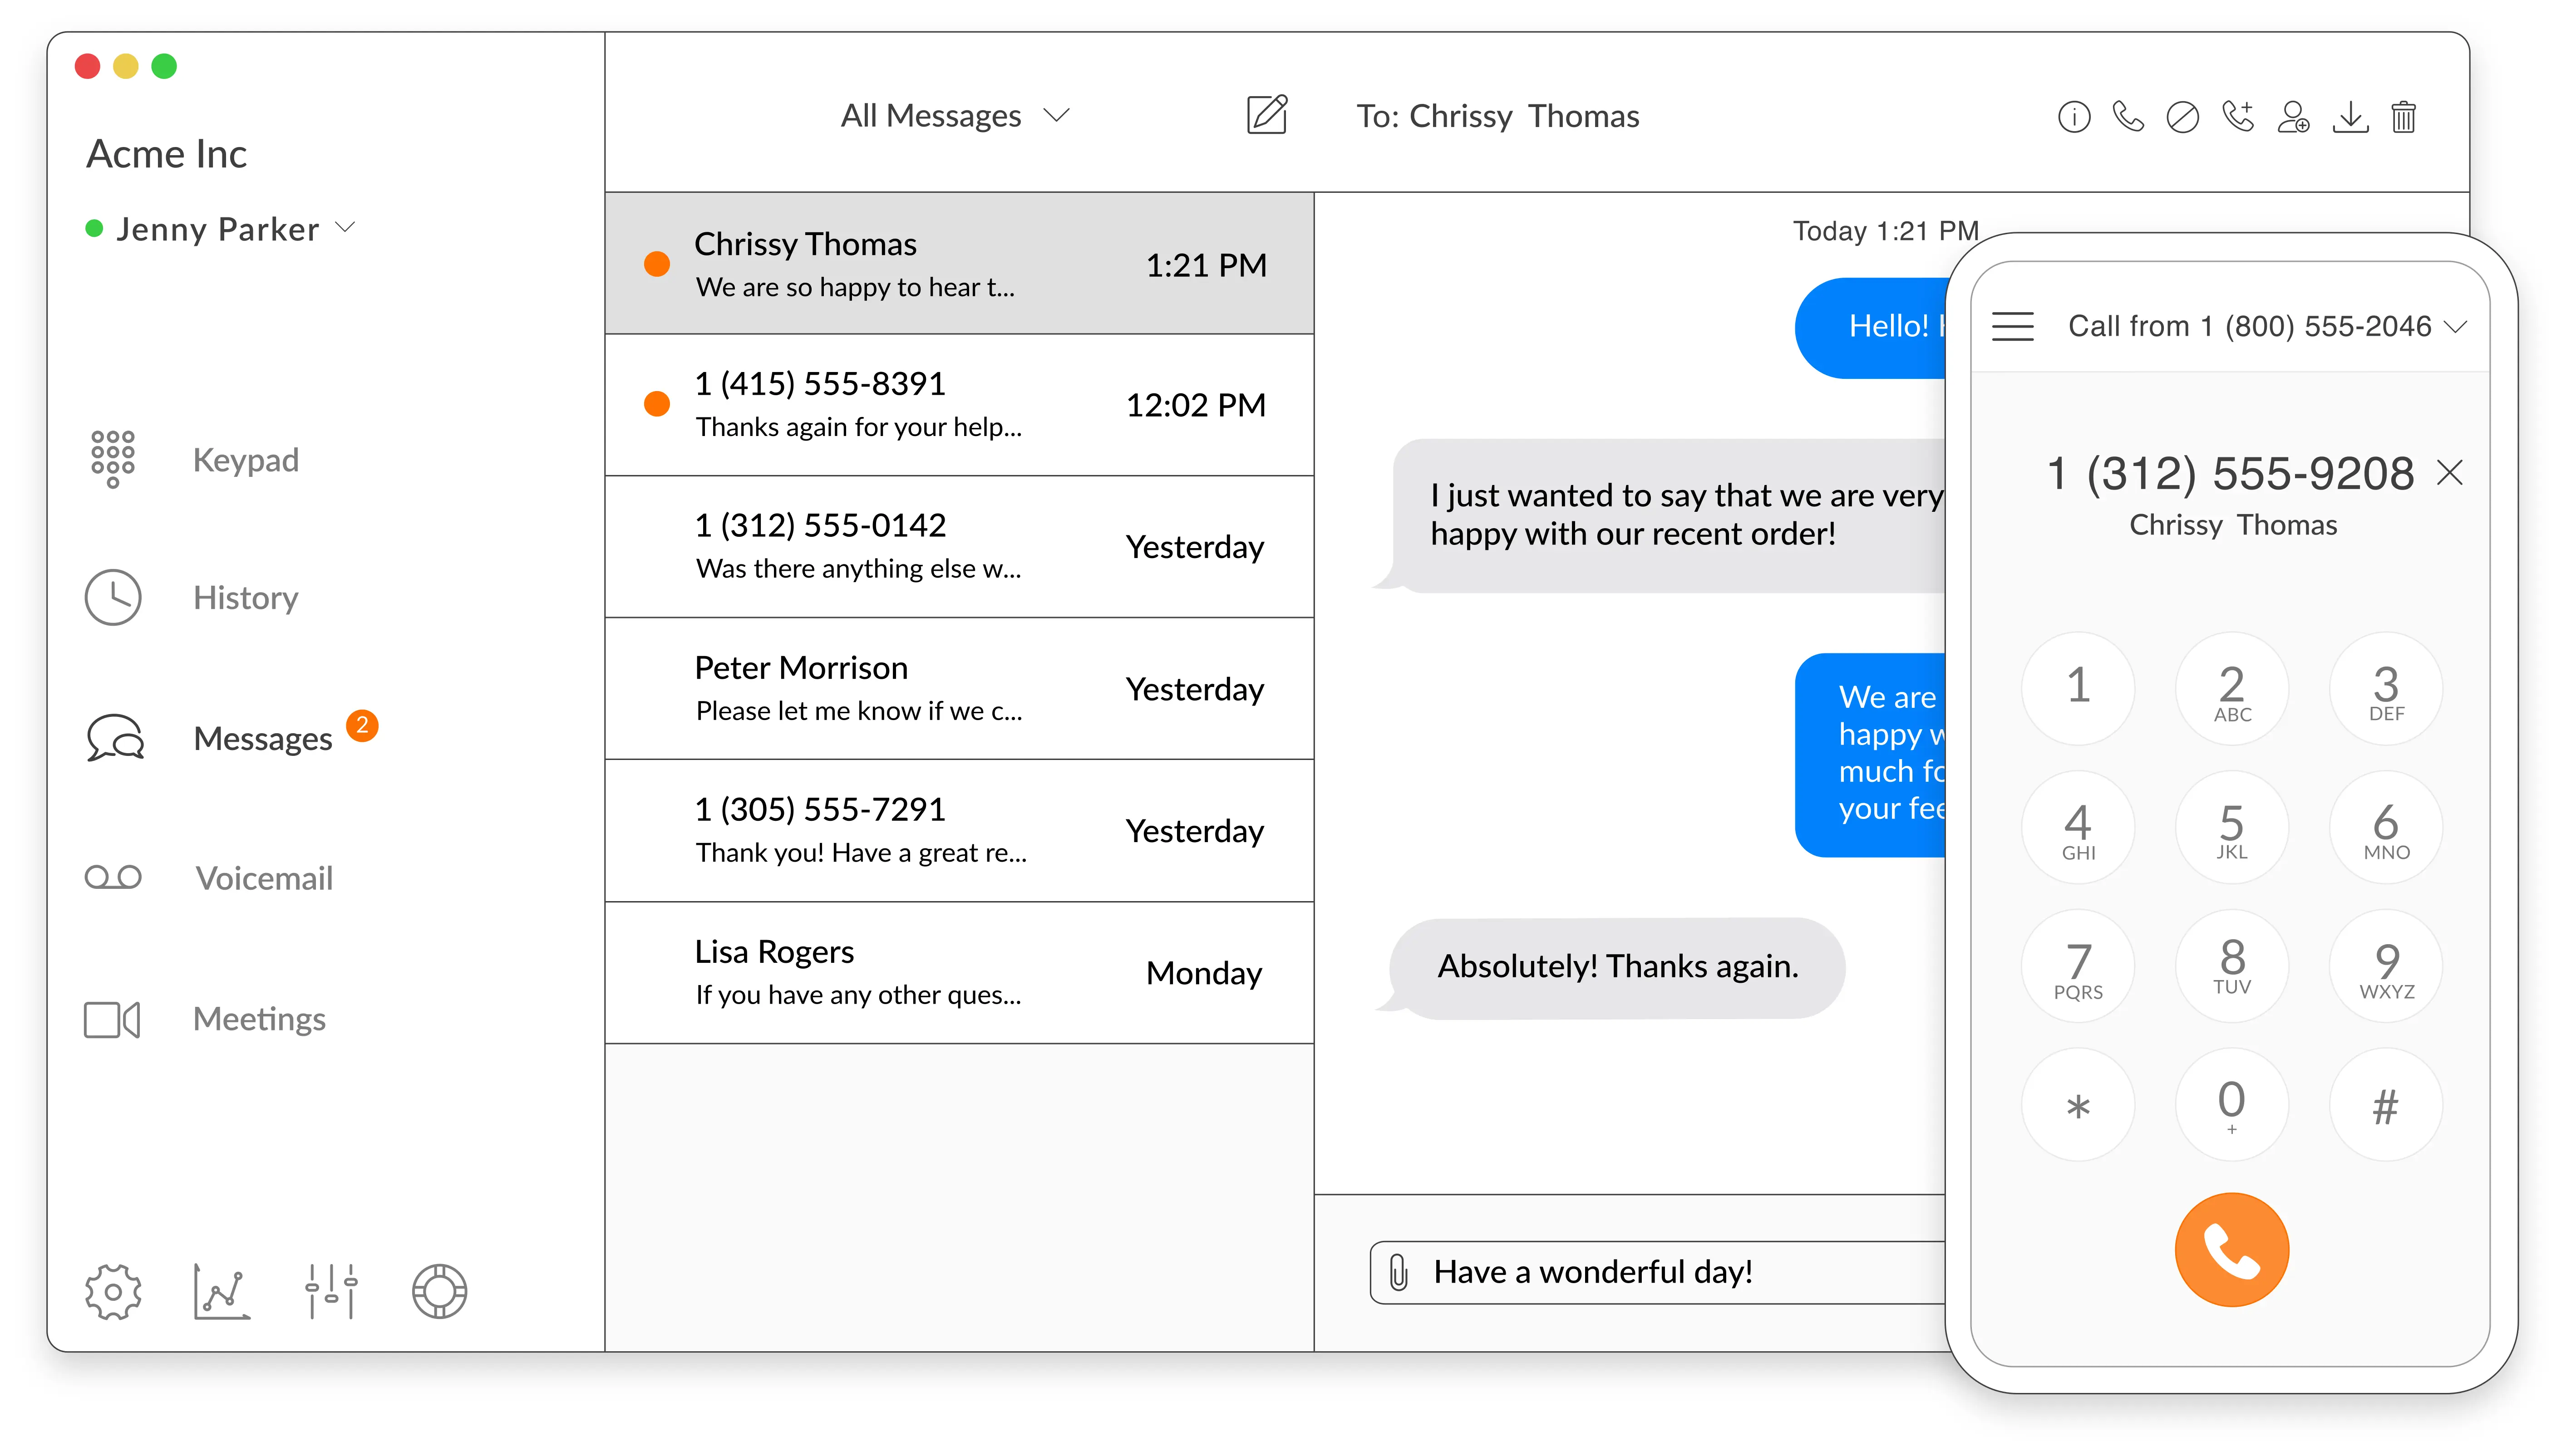The image size is (2566, 1456).
Task: Click the block contact icon
Action: [x=2182, y=117]
